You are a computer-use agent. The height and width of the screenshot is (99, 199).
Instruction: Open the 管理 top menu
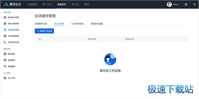pos(86,4)
